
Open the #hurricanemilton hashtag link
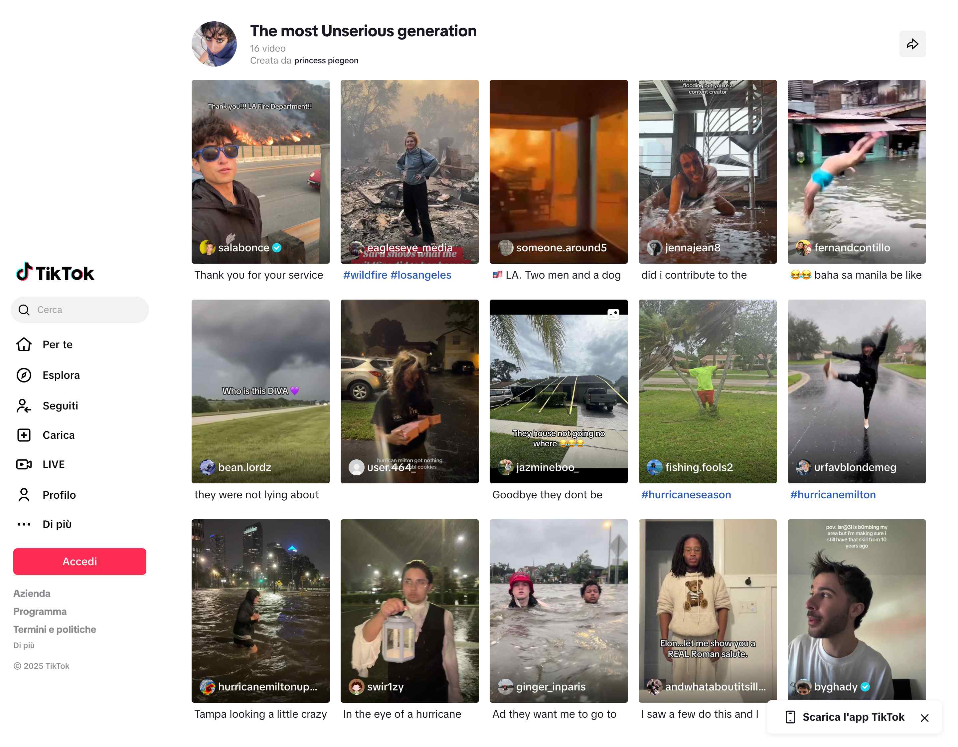(833, 495)
